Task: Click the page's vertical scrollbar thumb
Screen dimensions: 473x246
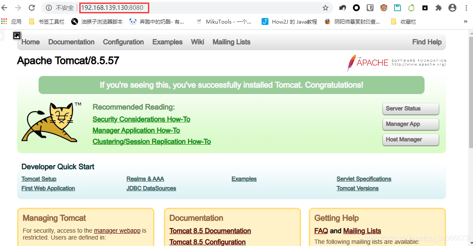Action: (x=471, y=91)
